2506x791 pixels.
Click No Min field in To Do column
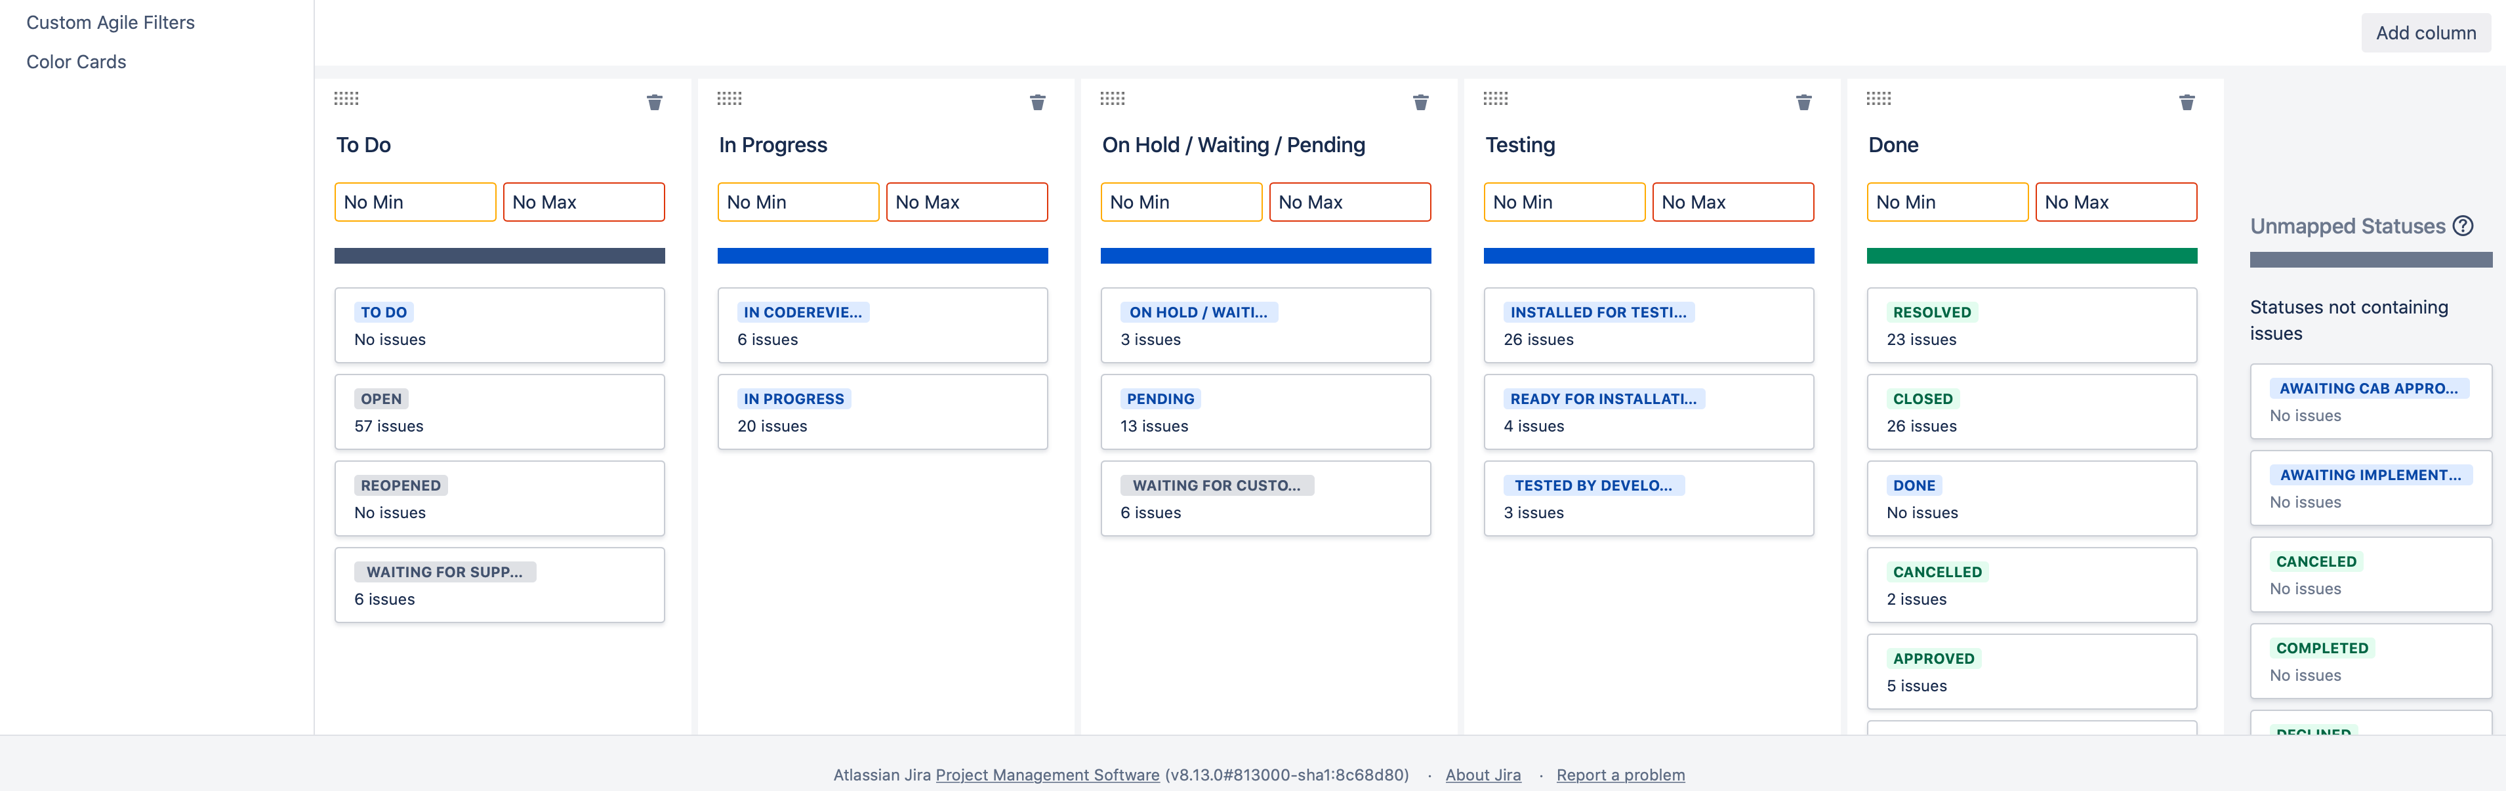pyautogui.click(x=415, y=203)
